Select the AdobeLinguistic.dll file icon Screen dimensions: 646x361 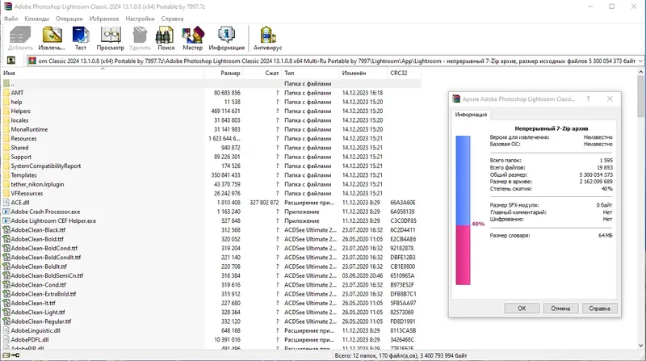pos(6,330)
